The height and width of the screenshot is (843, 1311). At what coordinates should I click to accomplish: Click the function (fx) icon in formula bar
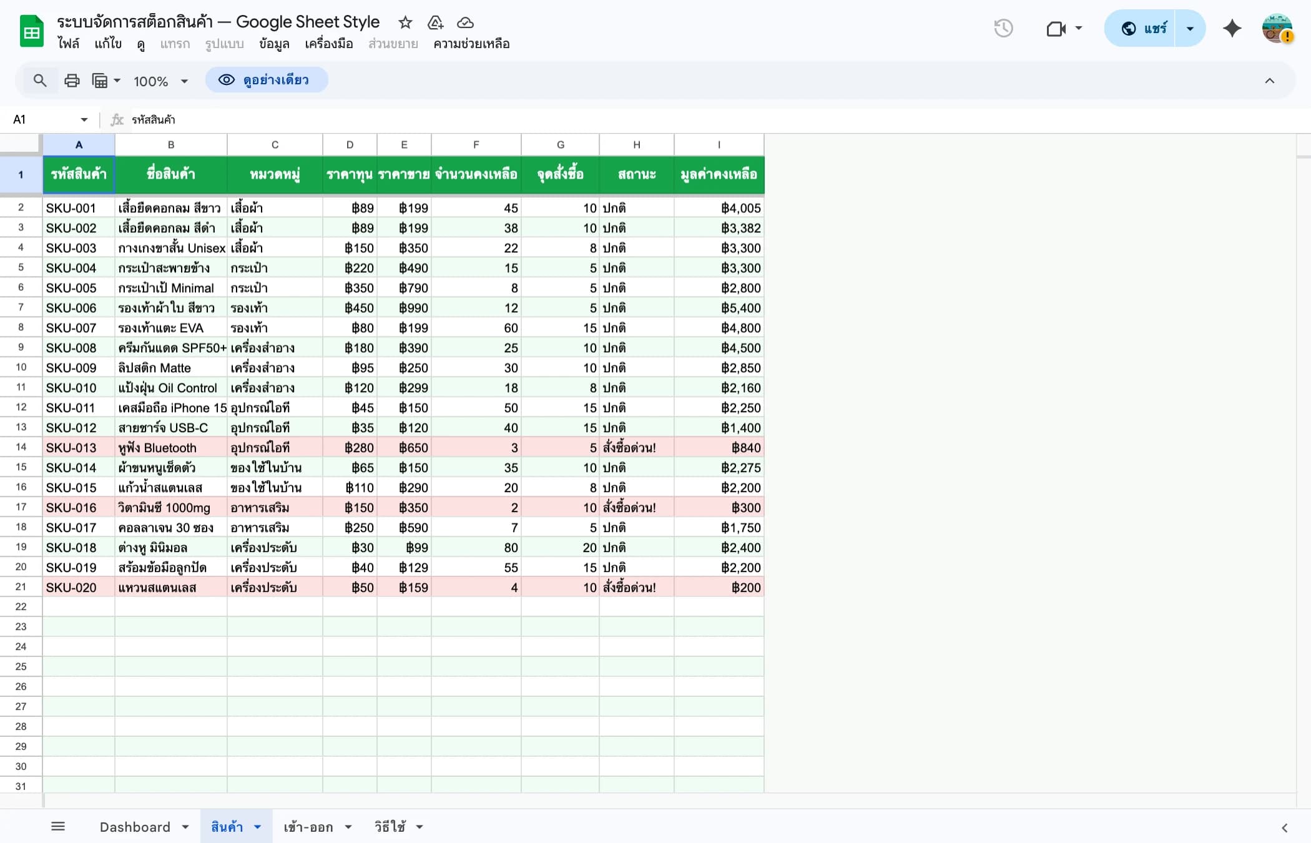(x=117, y=119)
